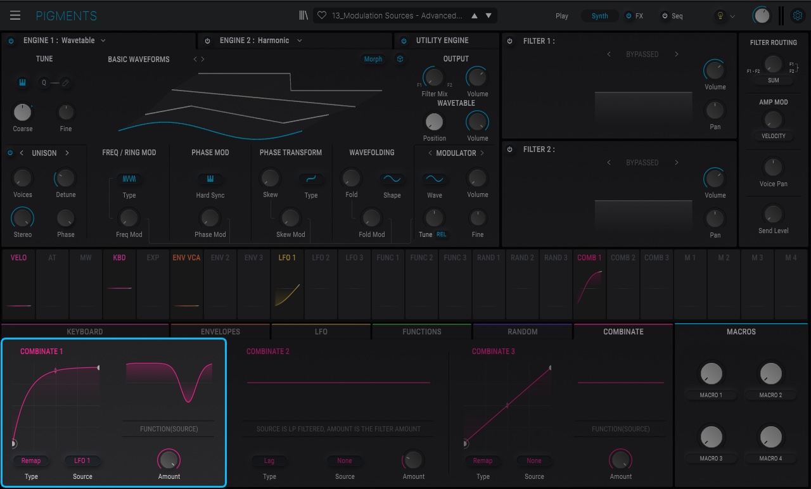Viewport: 811px width, 489px height.
Task: Go to previous preset with up arrow
Action: click(x=475, y=16)
